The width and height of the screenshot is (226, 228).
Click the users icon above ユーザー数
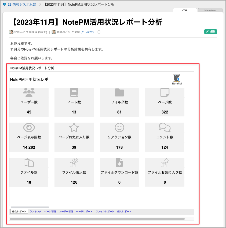29,92
